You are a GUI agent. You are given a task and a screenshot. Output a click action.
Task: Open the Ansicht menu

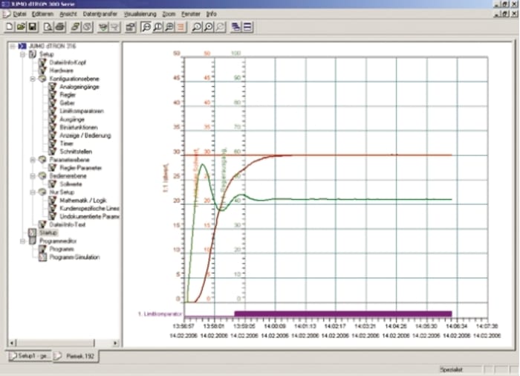coord(68,14)
